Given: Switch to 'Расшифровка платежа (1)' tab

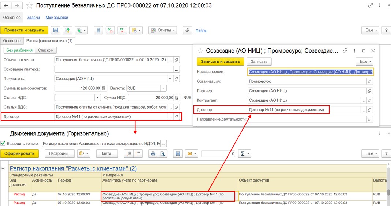Looking at the screenshot, I should tap(49, 41).
